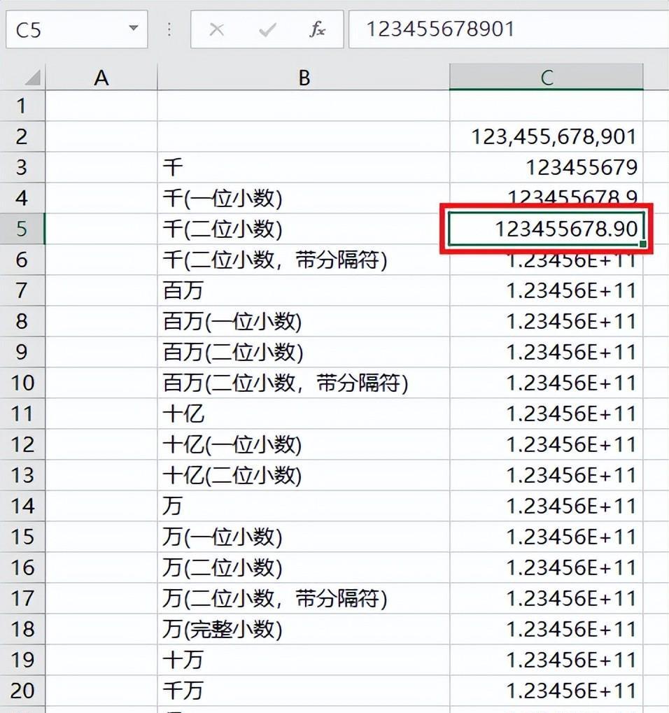Click cell labeled 万(一位小数)
Image resolution: width=669 pixels, height=713 pixels.
point(303,537)
